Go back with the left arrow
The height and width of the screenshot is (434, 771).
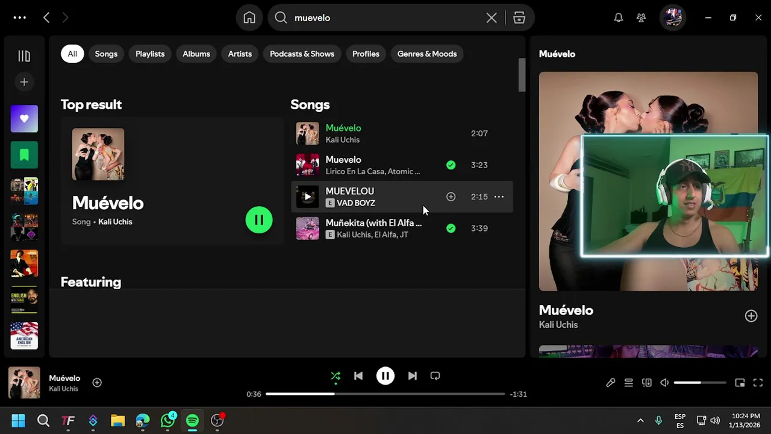(46, 17)
